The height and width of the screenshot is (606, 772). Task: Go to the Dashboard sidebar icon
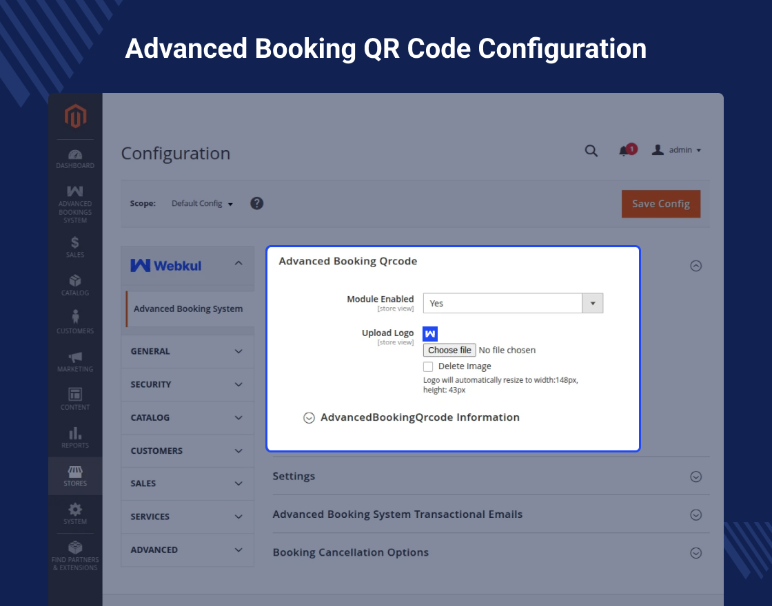click(x=75, y=159)
